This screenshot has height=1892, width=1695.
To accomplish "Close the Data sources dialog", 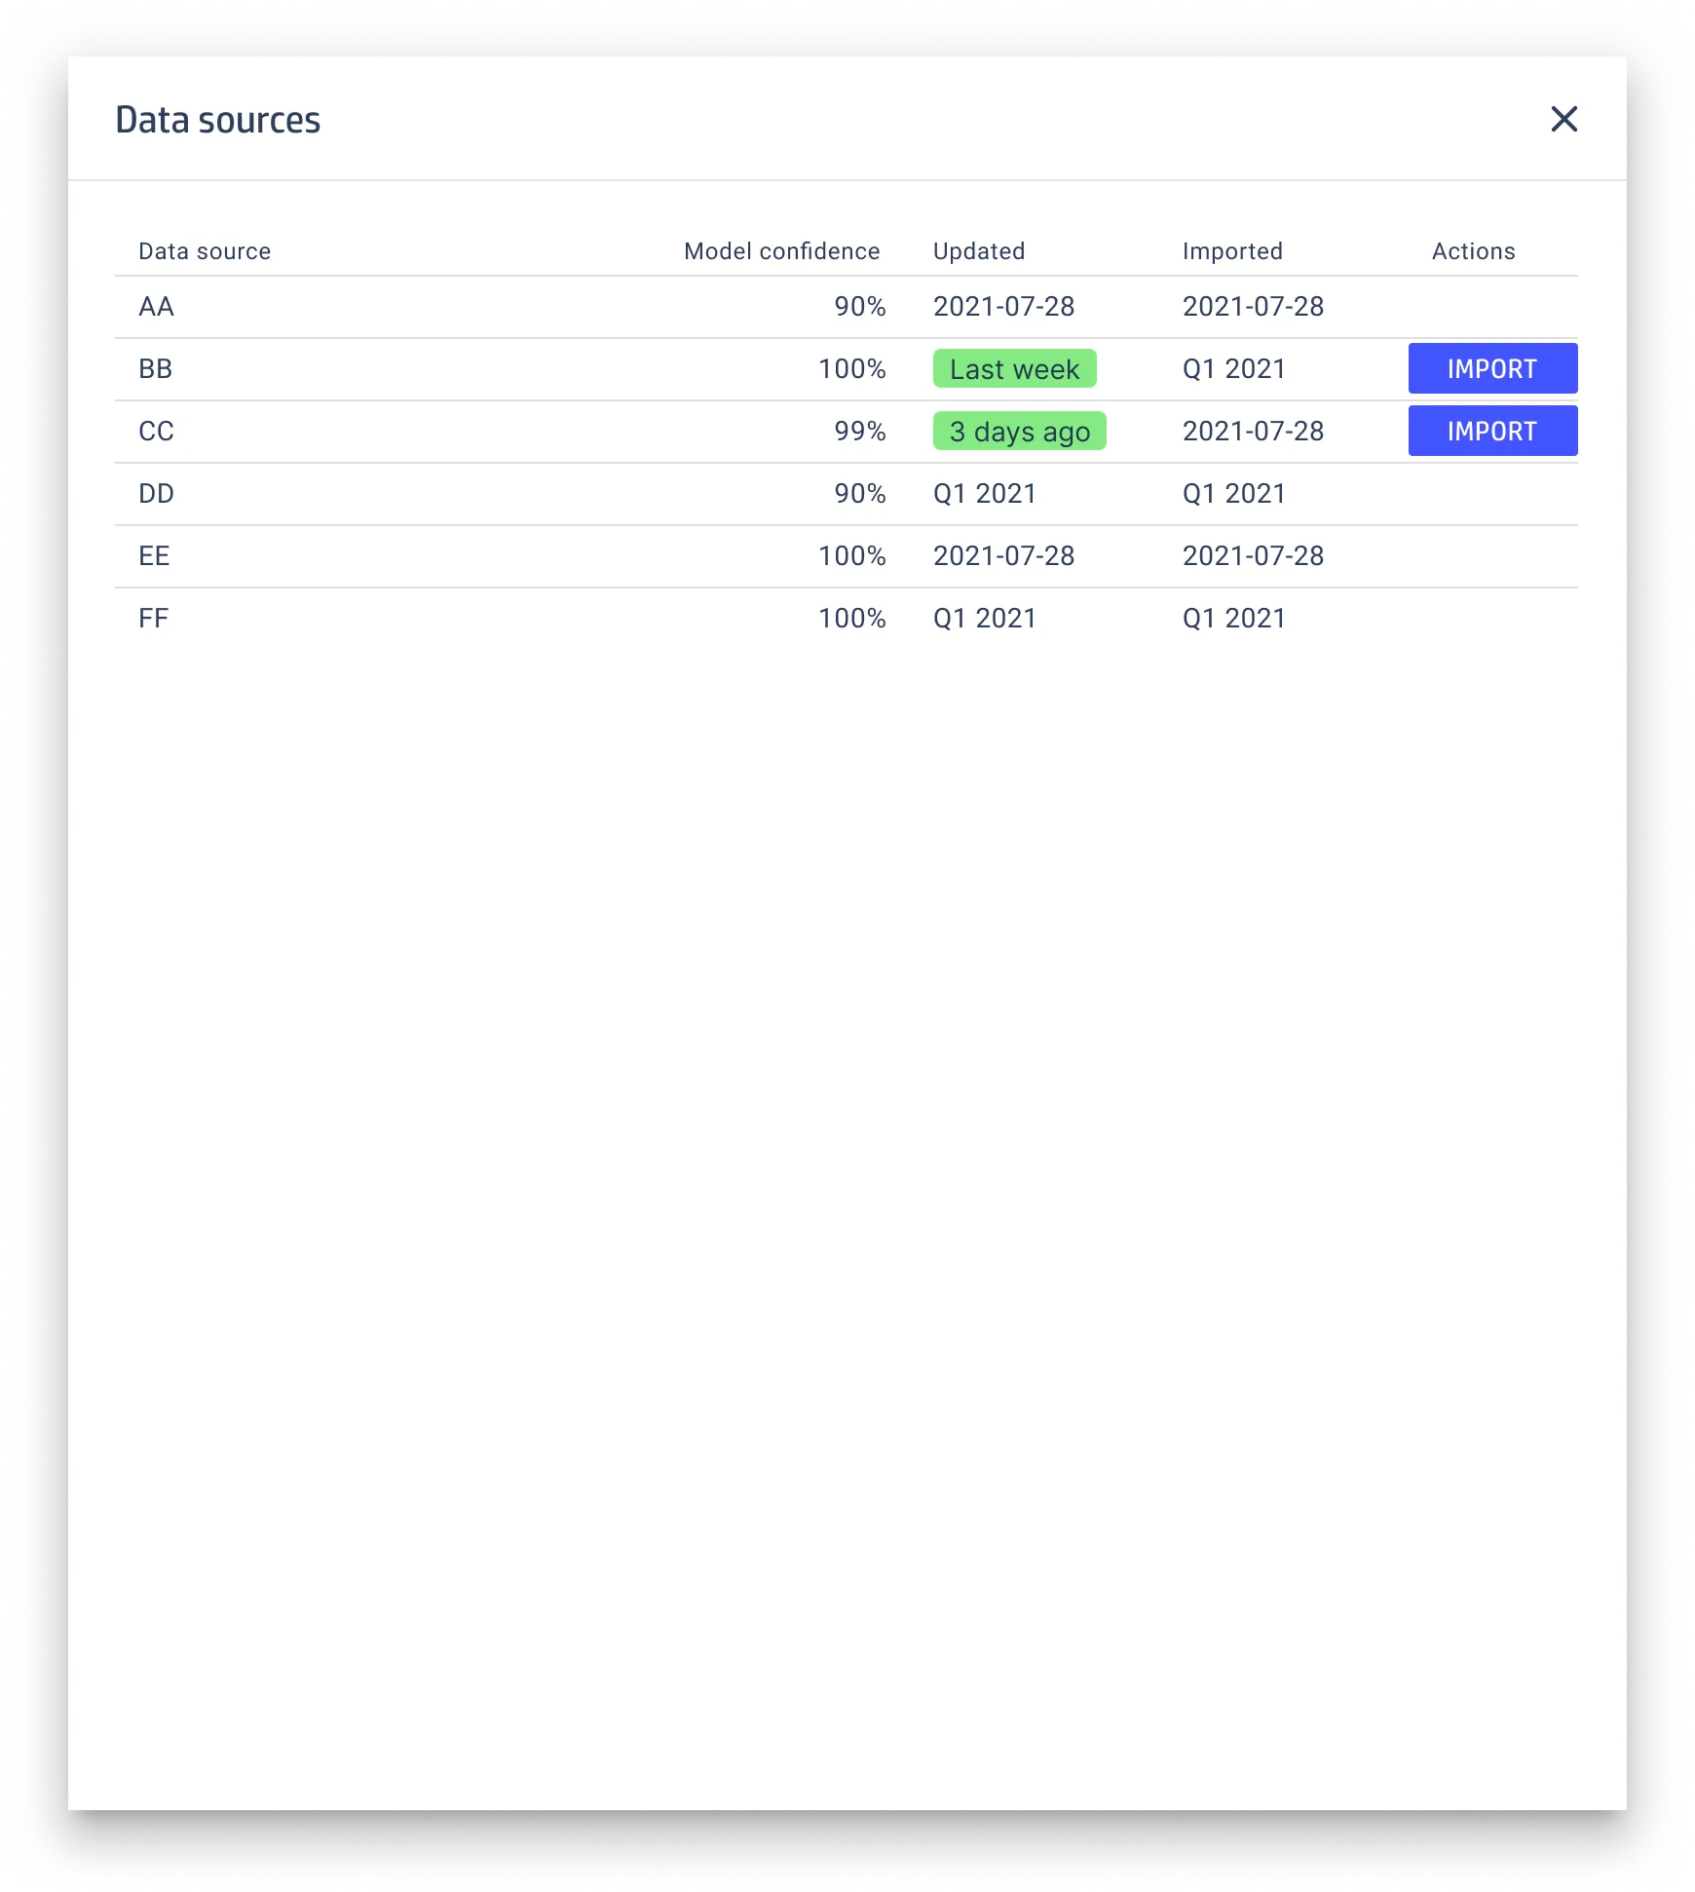I will 1563,119.
